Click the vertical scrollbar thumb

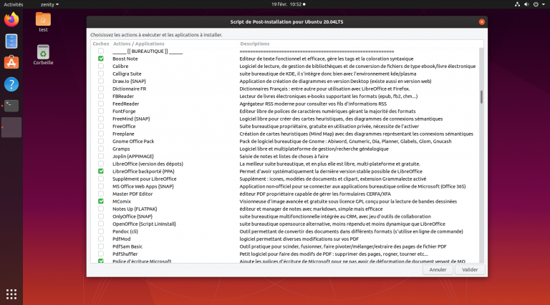481,97
